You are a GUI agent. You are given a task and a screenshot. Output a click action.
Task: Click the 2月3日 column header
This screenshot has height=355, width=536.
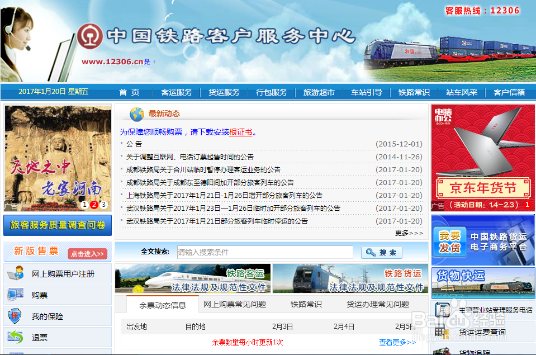tap(282, 326)
